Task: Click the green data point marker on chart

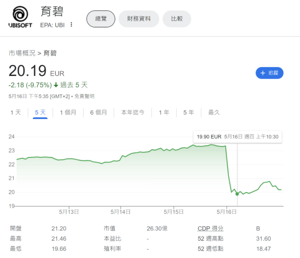Action: tap(237, 194)
